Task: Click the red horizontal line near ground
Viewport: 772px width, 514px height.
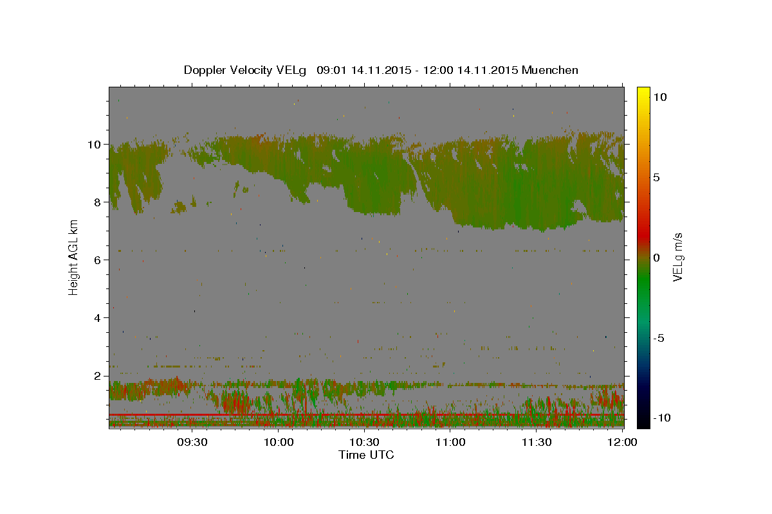Action: click(365, 415)
